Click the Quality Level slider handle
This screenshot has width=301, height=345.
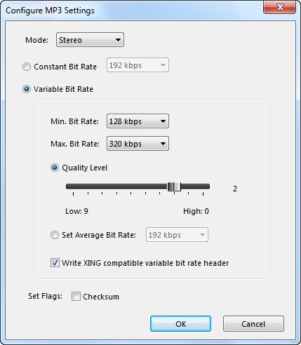pyautogui.click(x=174, y=187)
